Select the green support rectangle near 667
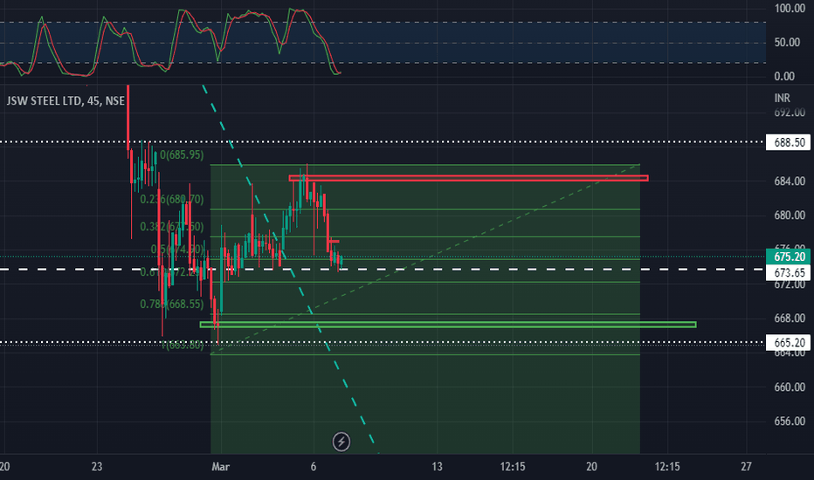Image resolution: width=814 pixels, height=480 pixels. (x=447, y=325)
